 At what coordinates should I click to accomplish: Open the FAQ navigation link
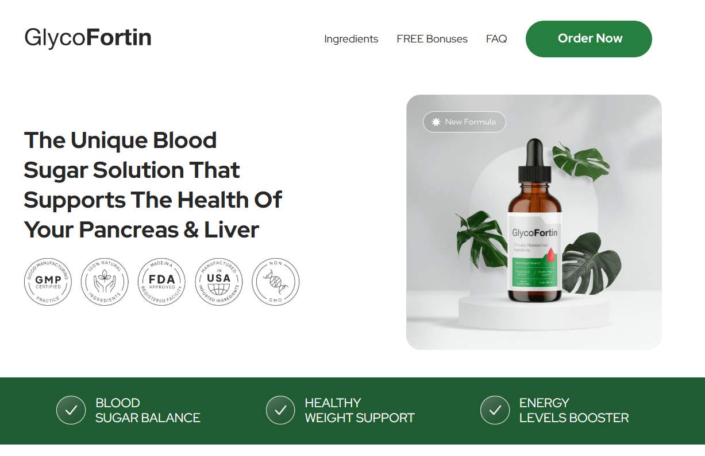point(496,39)
